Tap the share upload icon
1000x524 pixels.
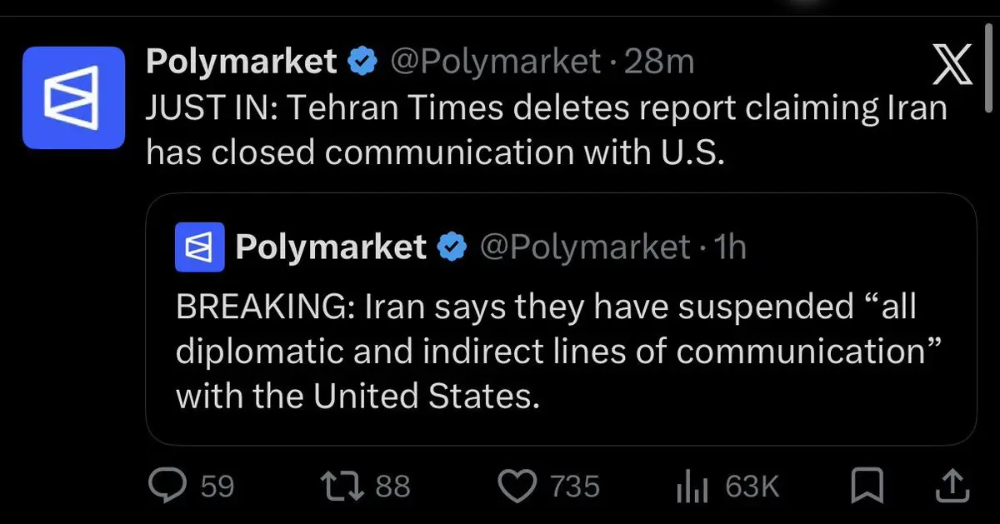(x=953, y=485)
